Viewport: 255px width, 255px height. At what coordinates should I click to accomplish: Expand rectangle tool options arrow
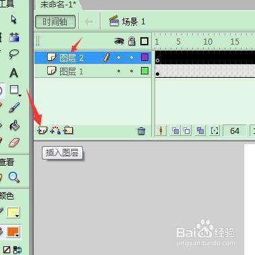20,95
